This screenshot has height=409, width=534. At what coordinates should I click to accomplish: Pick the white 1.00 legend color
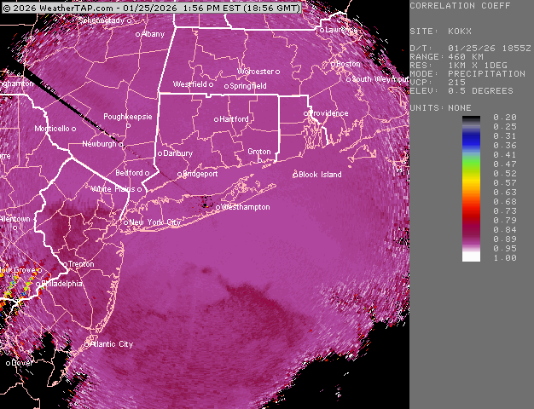tap(471, 256)
